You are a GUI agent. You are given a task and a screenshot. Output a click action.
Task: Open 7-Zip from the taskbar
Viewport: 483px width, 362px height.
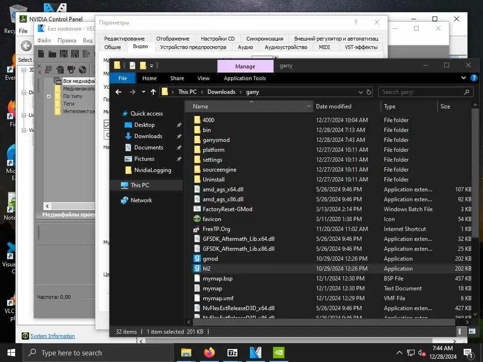(232, 353)
